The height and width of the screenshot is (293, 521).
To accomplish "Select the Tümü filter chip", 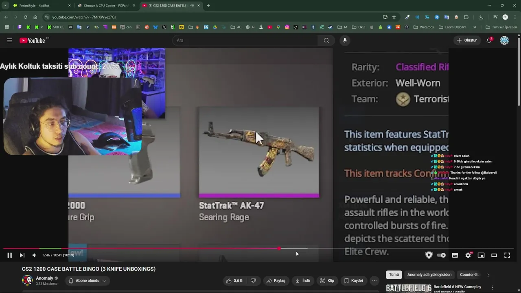I will click(394, 275).
